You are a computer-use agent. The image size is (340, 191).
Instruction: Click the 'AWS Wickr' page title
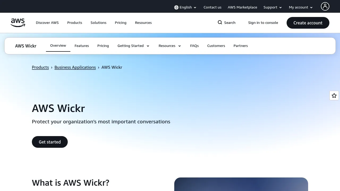coord(58,108)
